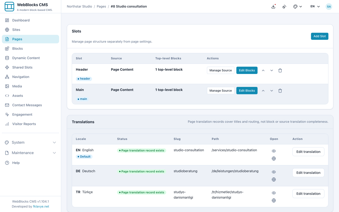Open the Navigation section
The image size is (339, 212).
pyautogui.click(x=30, y=77)
